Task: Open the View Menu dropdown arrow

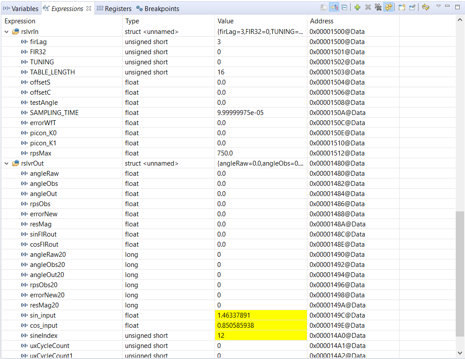Action: tap(439, 7)
